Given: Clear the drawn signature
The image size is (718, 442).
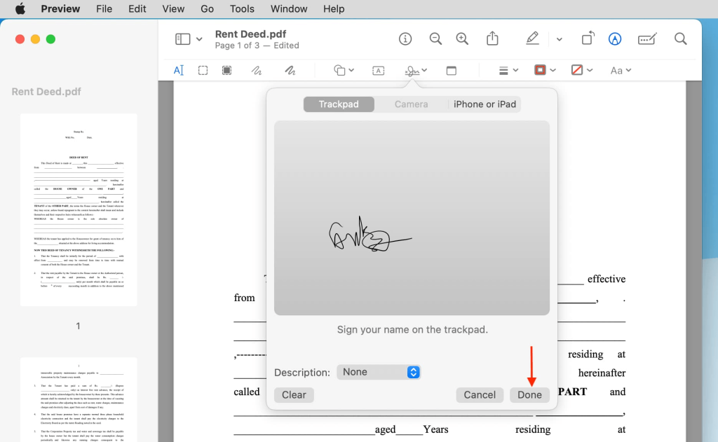Looking at the screenshot, I should (294, 395).
